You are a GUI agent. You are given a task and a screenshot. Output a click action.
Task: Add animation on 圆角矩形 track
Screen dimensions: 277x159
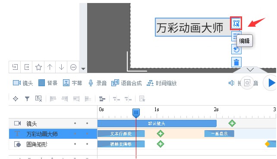pyautogui.click(x=161, y=144)
